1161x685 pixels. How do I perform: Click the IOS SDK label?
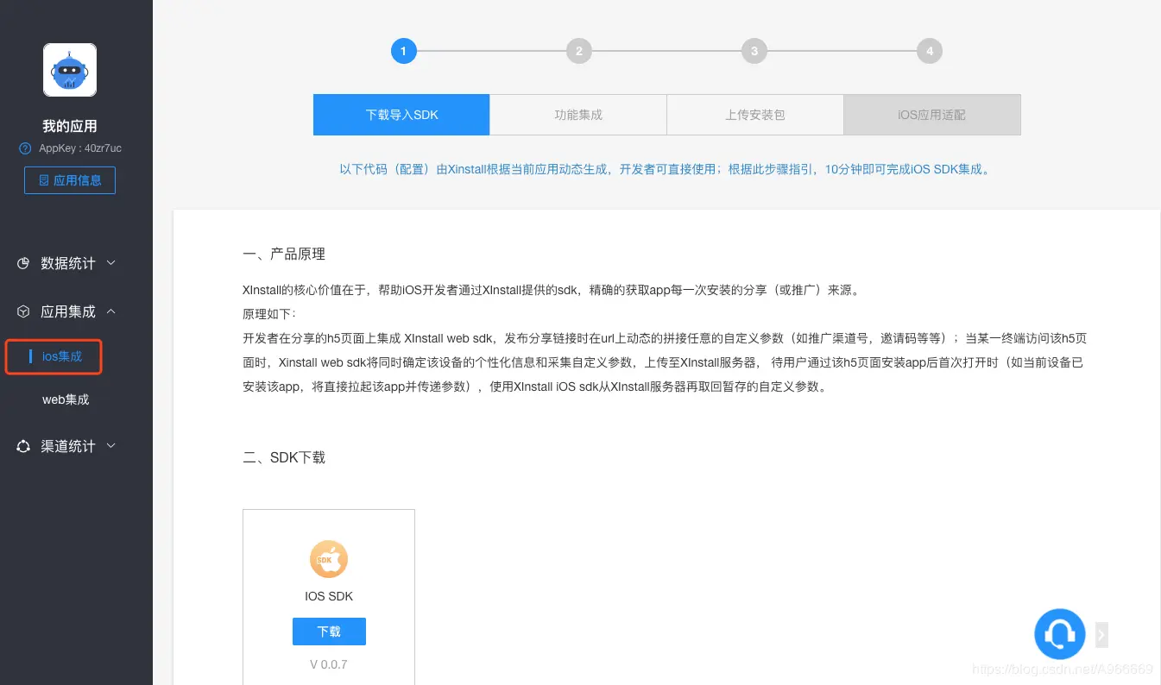point(329,596)
